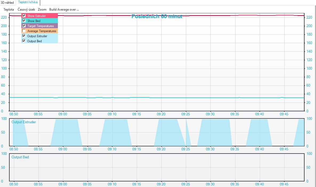Enable the Average Temperatures checkbox
Viewport: 316px width, 187px height.
pyautogui.click(x=24, y=31)
